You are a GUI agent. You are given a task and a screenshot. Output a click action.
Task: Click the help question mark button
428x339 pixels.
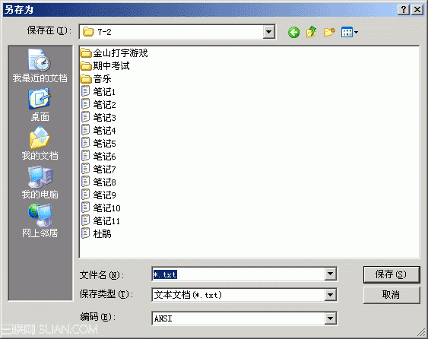coord(404,10)
